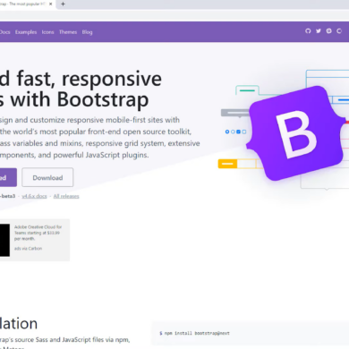349x349 pixels.
Task: Click the black Adobe ad image
Action: tap(4, 240)
